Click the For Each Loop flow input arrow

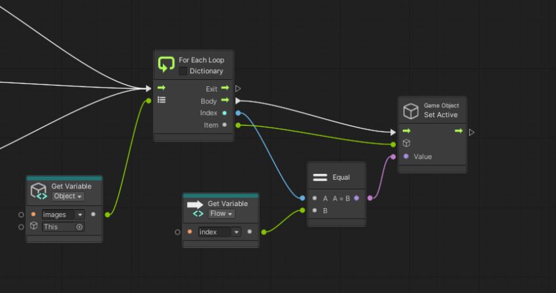pyautogui.click(x=162, y=88)
